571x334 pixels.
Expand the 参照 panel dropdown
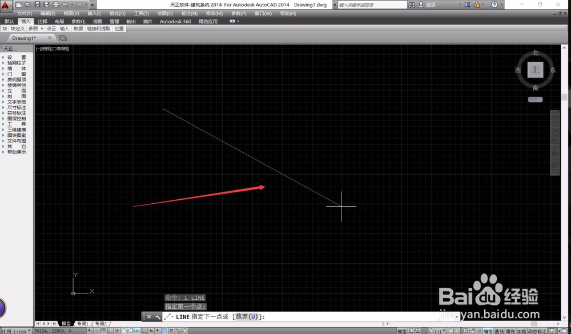click(x=42, y=29)
